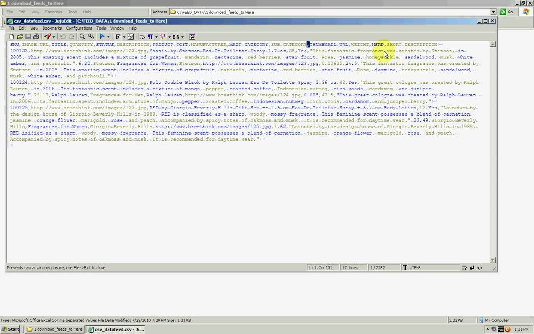
Task: Click line ending arrow status icon
Action: (472, 268)
